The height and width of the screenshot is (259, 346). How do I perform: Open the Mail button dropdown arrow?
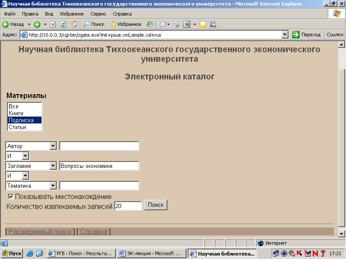click(169, 24)
